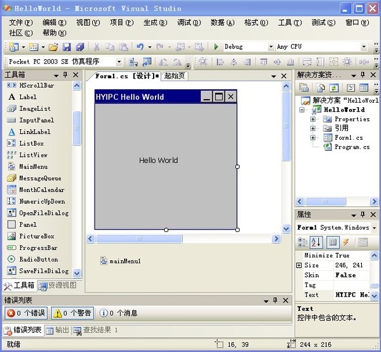Open the Any CPU platform dropdown
This screenshot has height=352, width=381.
[x=364, y=47]
